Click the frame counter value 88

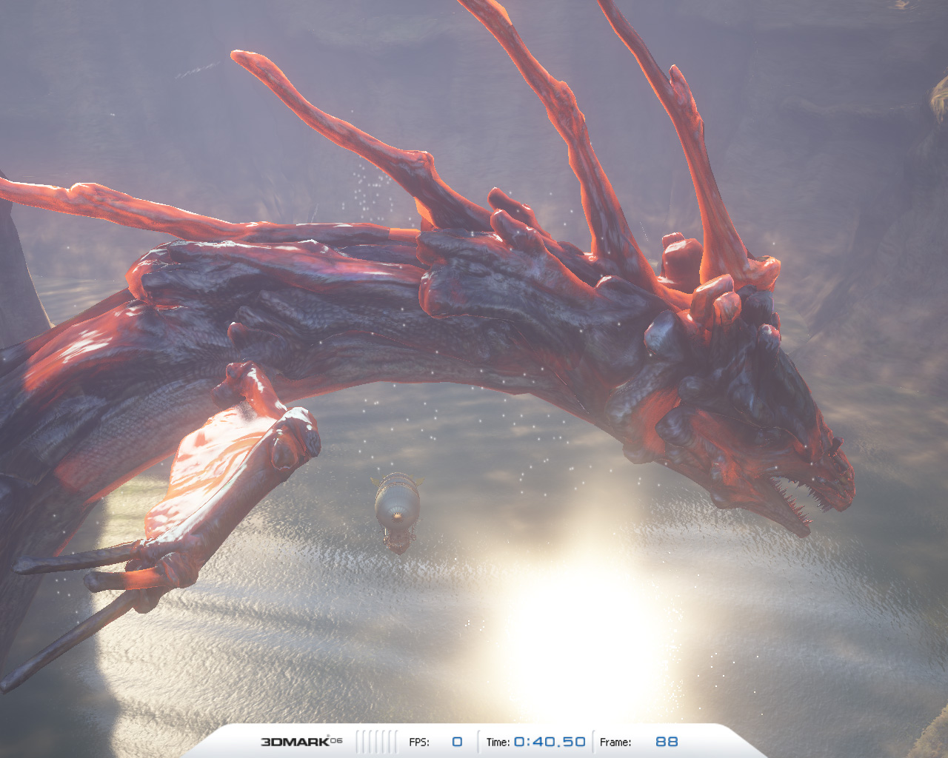(667, 742)
